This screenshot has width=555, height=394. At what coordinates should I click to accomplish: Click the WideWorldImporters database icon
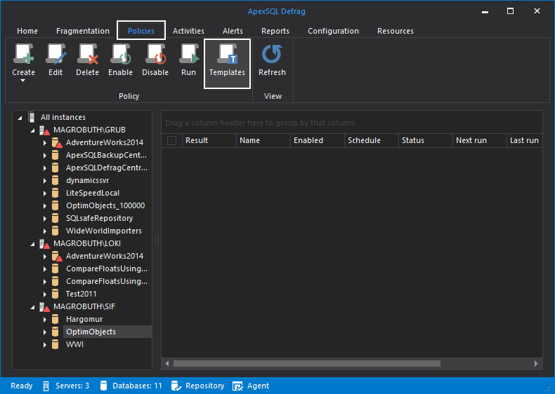55,231
